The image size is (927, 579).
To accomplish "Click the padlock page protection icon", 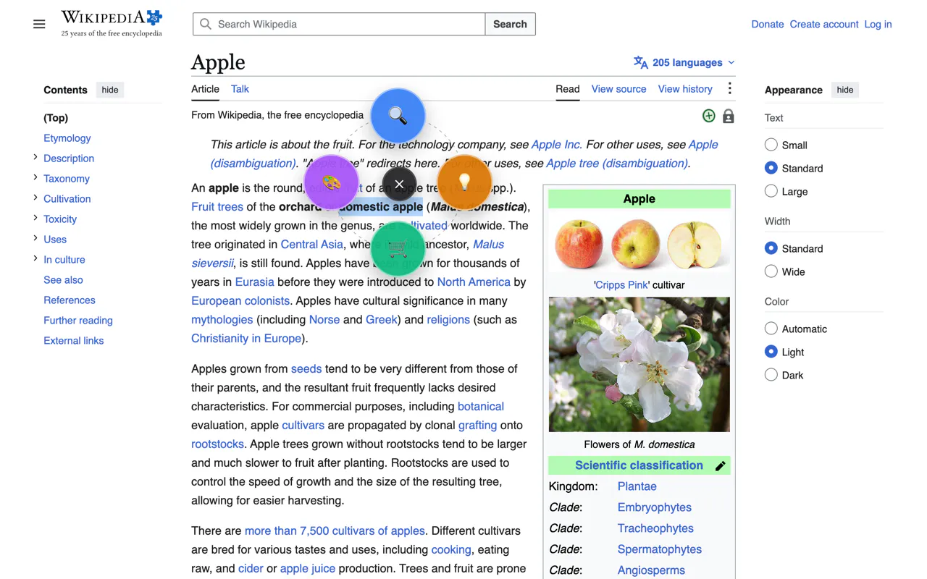I will tap(729, 116).
